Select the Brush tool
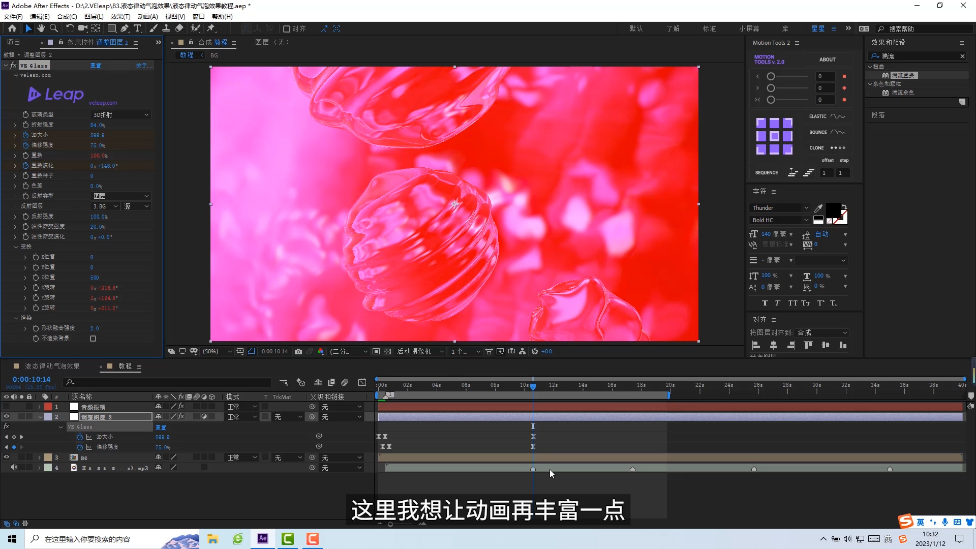The image size is (976, 549). pos(154,28)
